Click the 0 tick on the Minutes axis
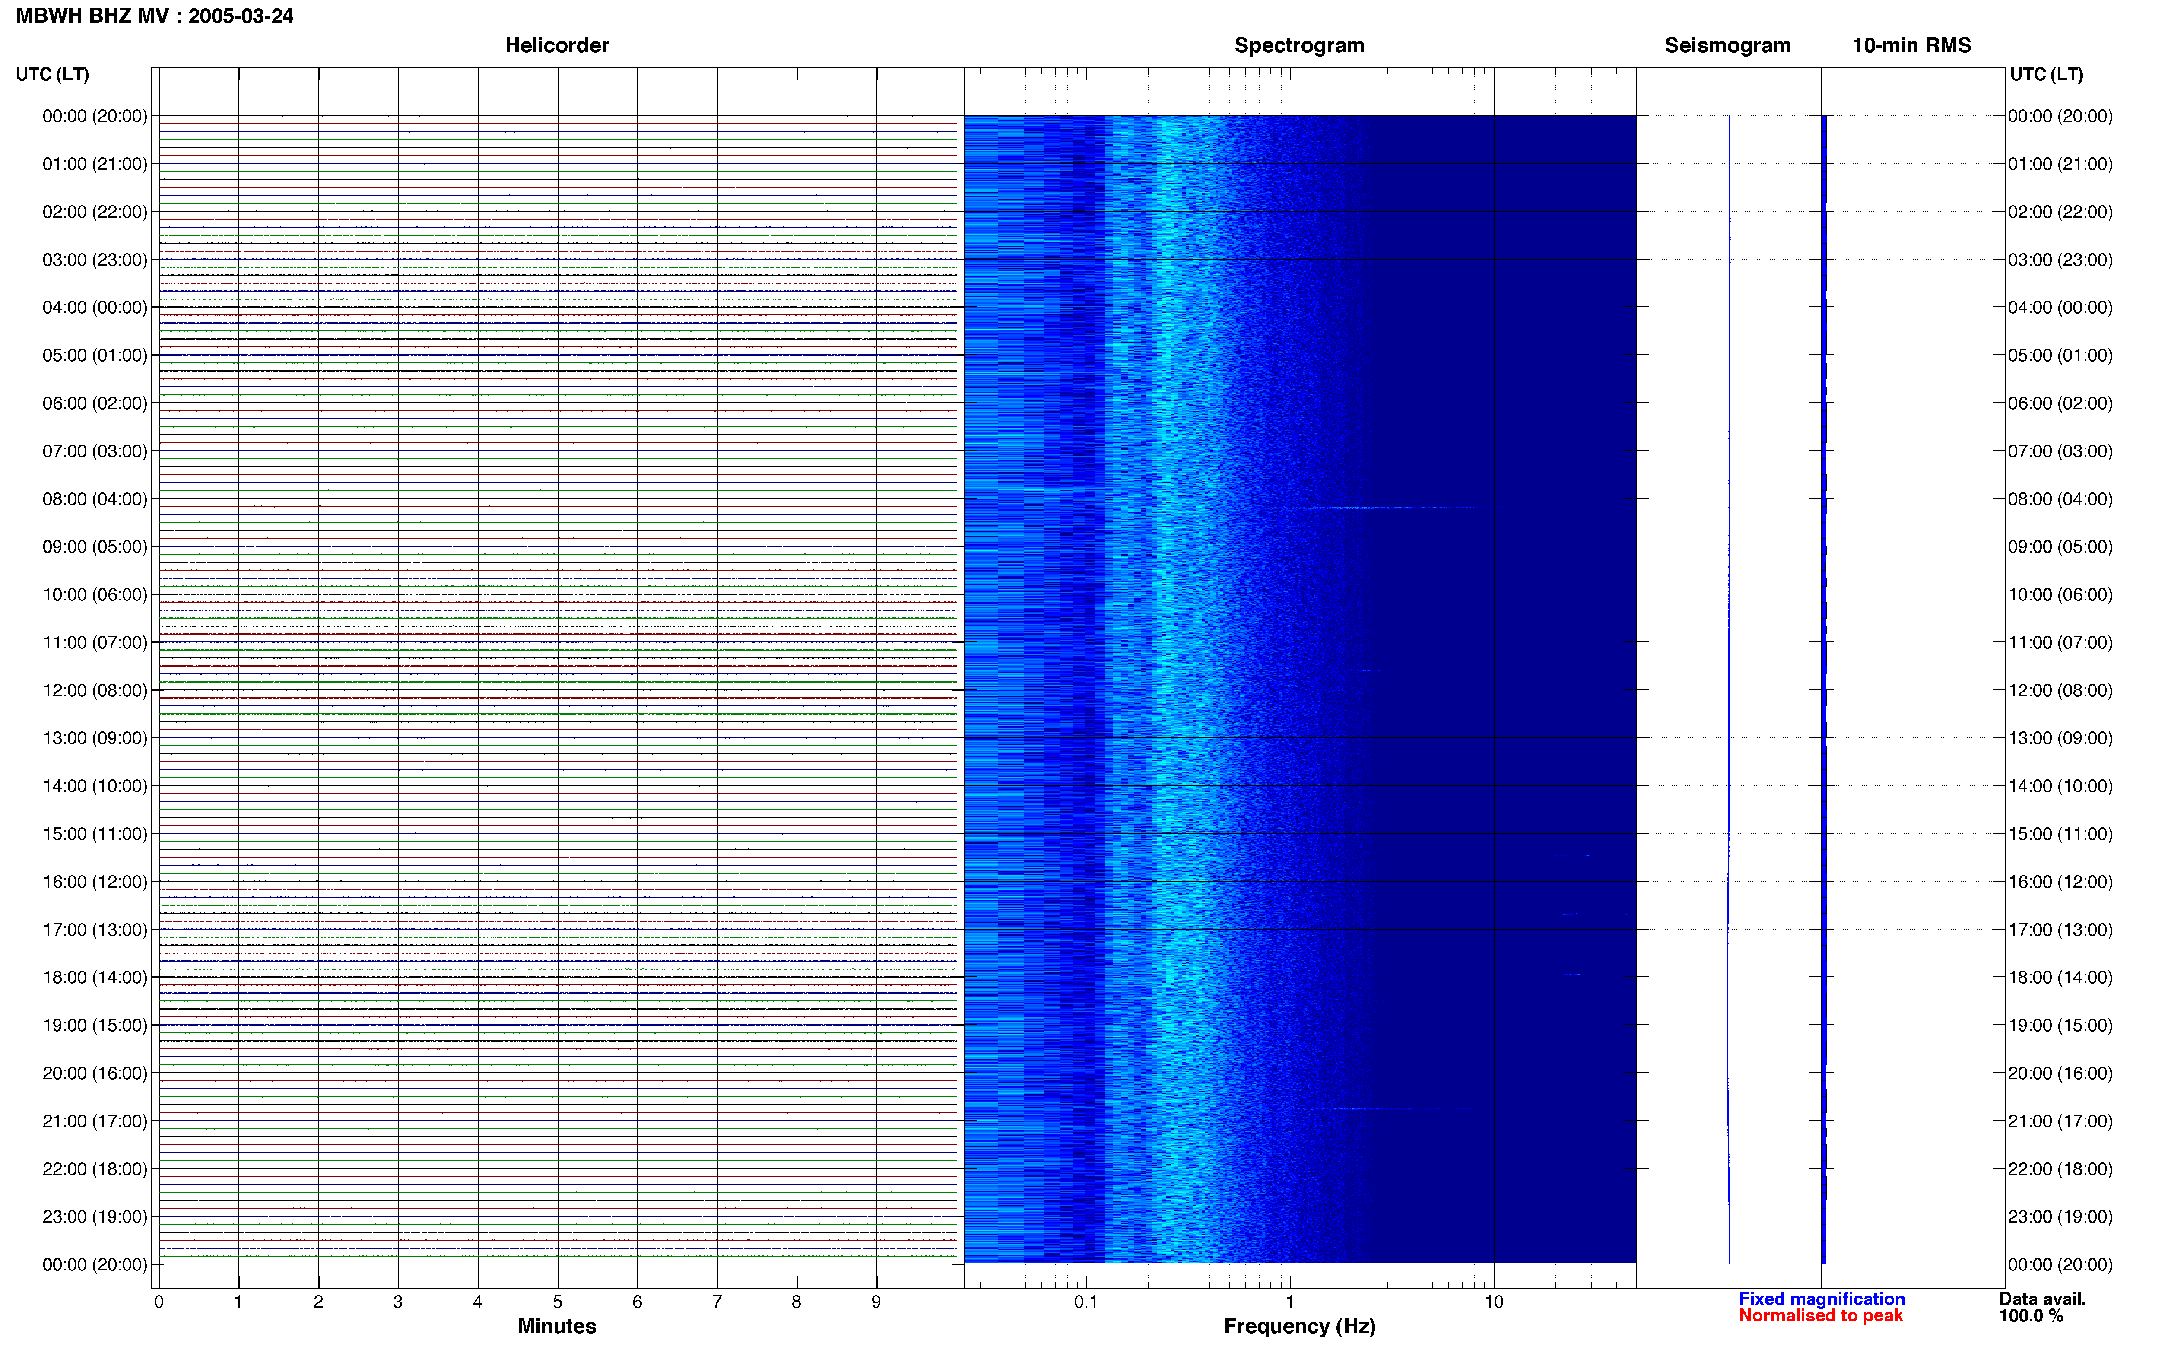 (159, 1301)
